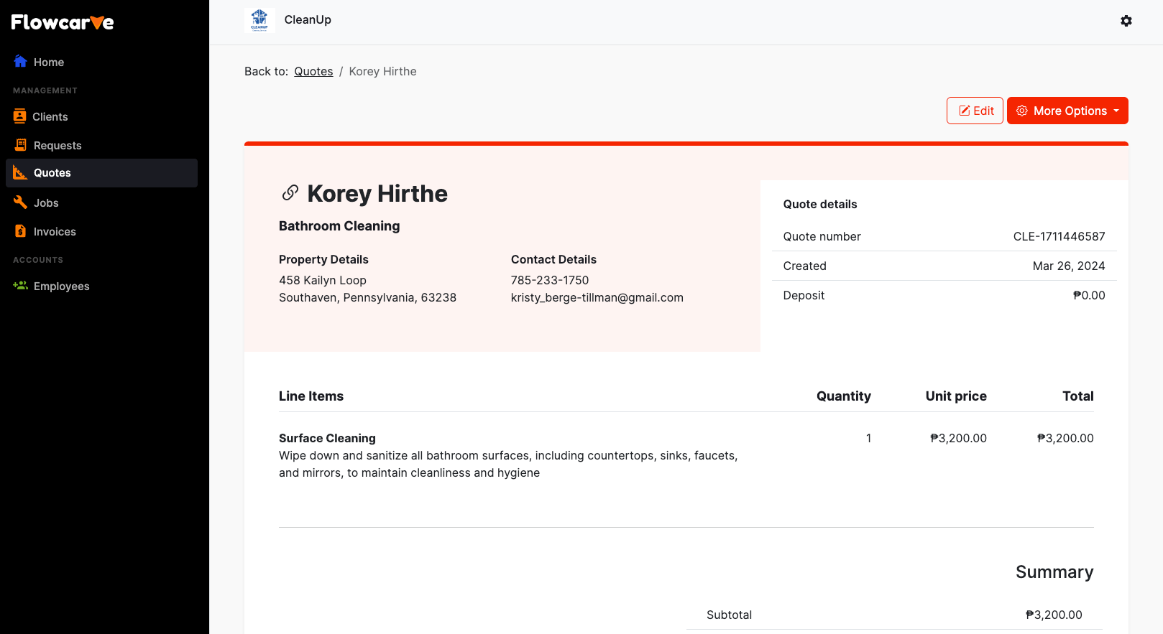Image resolution: width=1163 pixels, height=634 pixels.
Task: Click the Employees people icon
Action: (20, 286)
